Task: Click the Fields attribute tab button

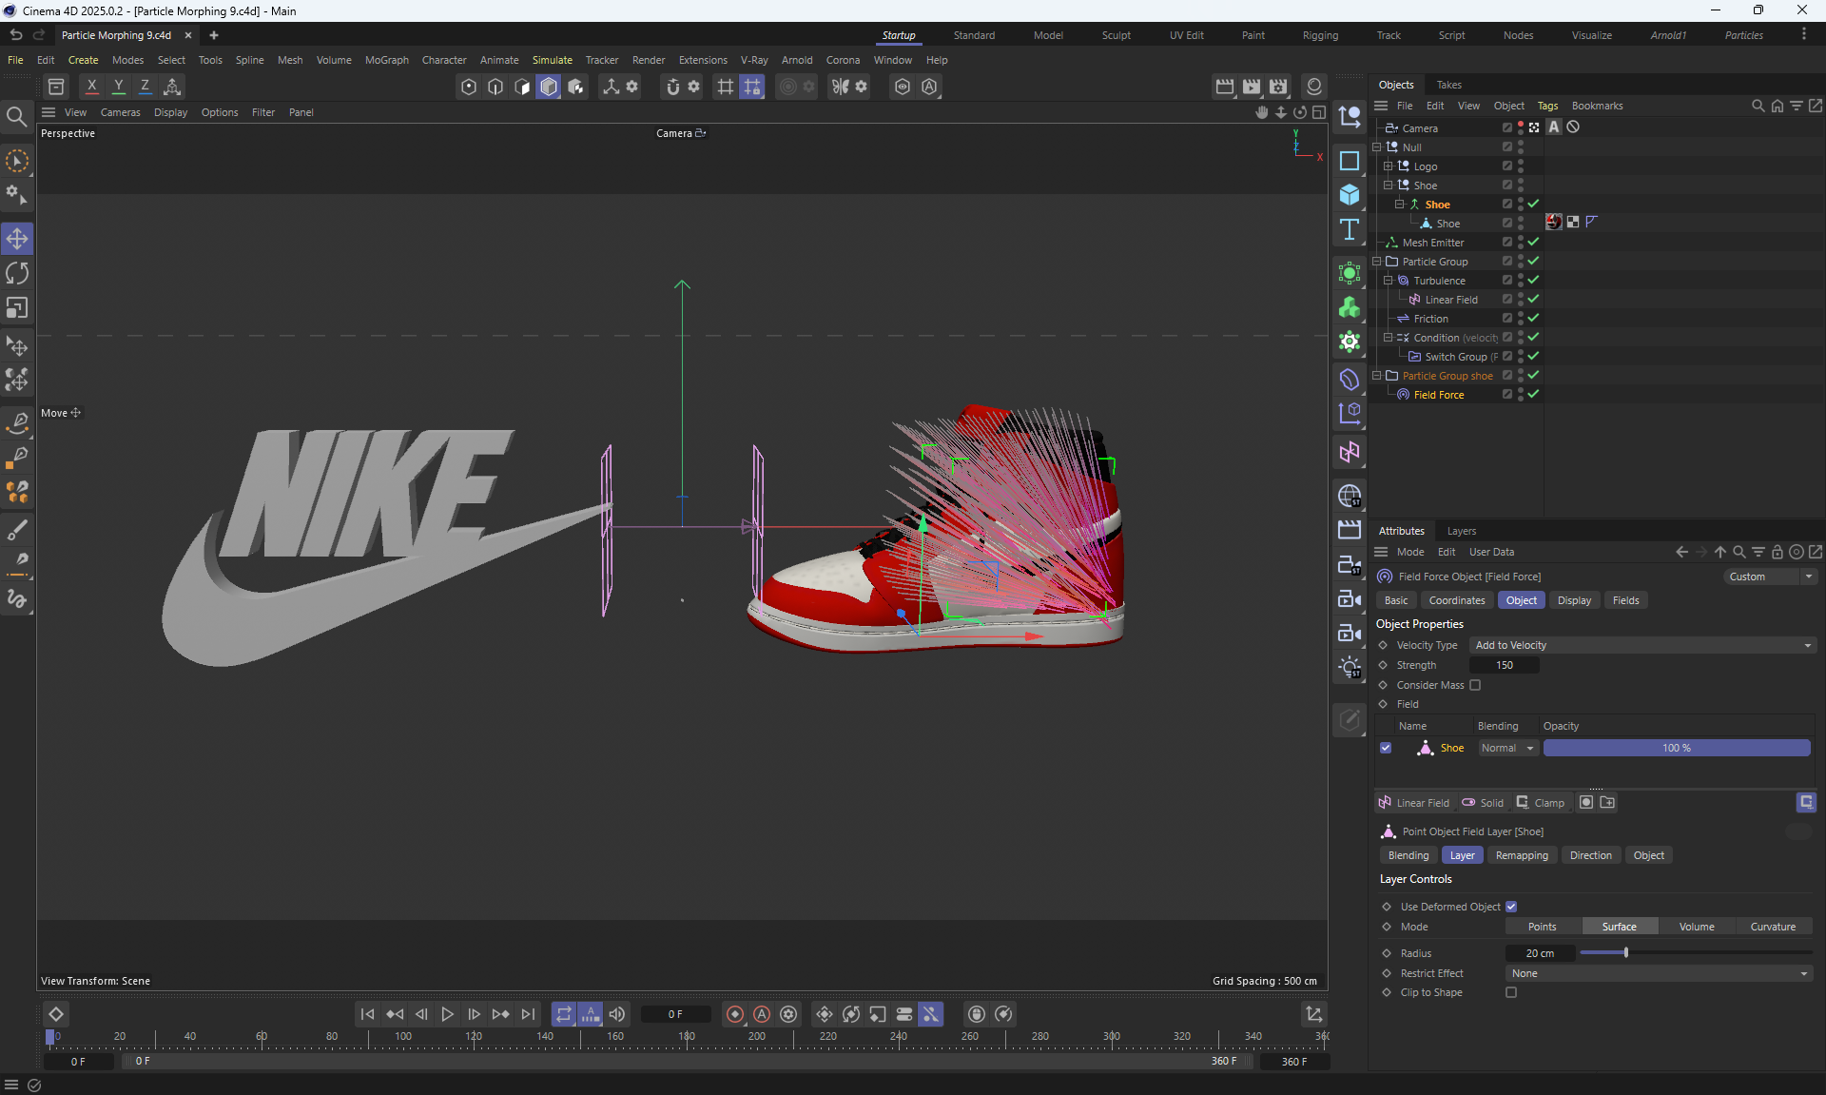Action: 1625,600
